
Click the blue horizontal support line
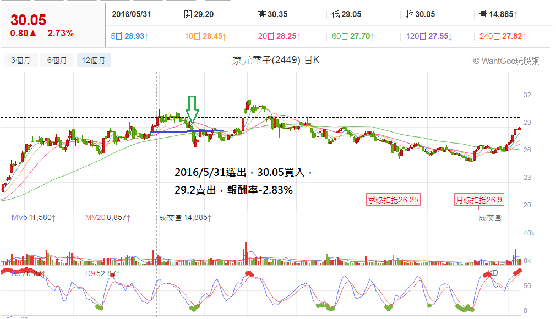187,131
